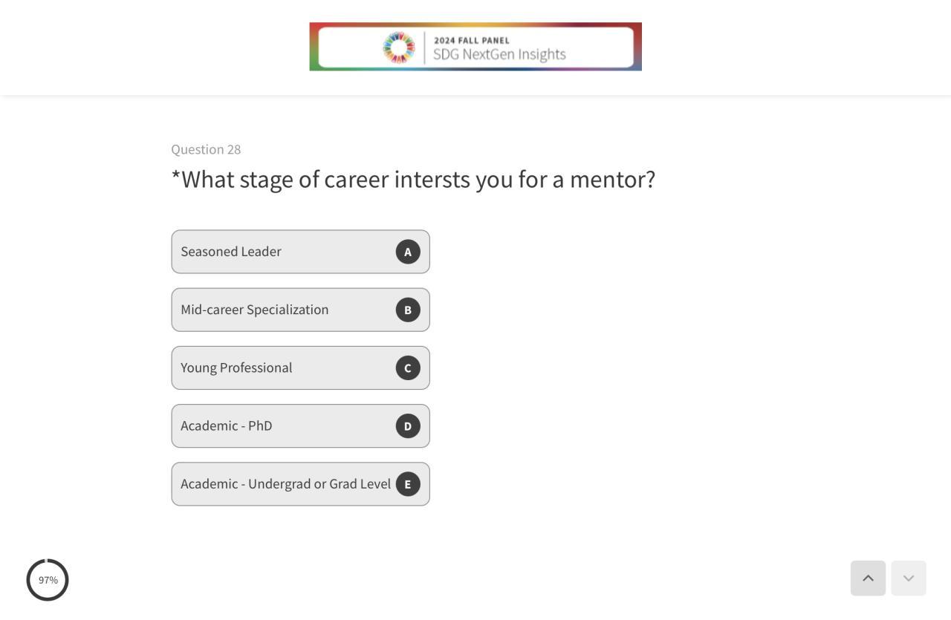
Task: Click the letter D key badge
Action: click(408, 425)
